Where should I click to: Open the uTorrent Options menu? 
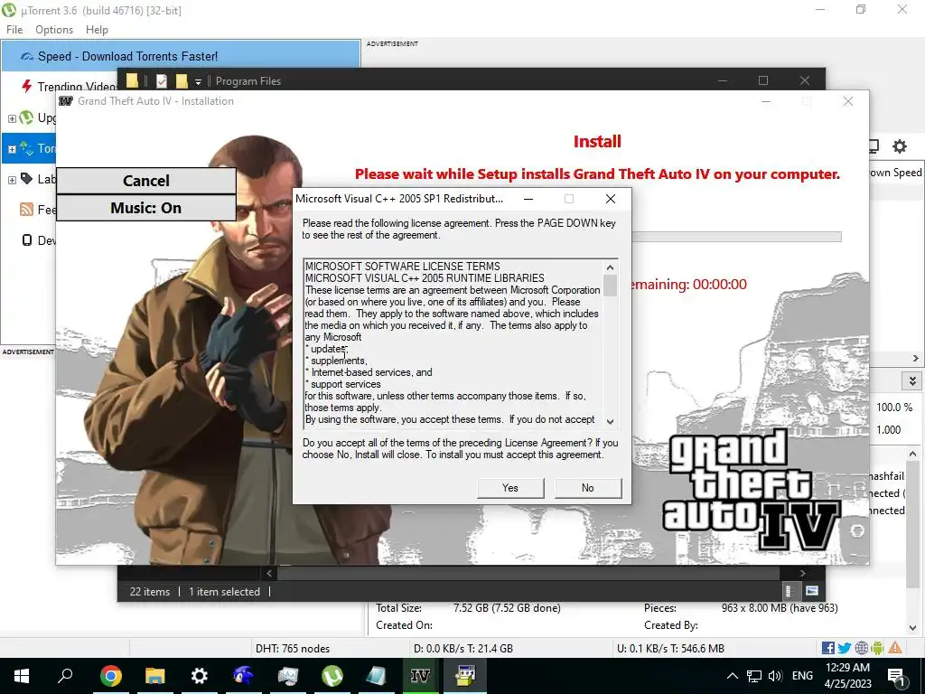53,30
